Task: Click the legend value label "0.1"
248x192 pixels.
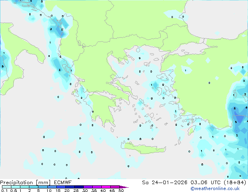Action: coord(4,190)
